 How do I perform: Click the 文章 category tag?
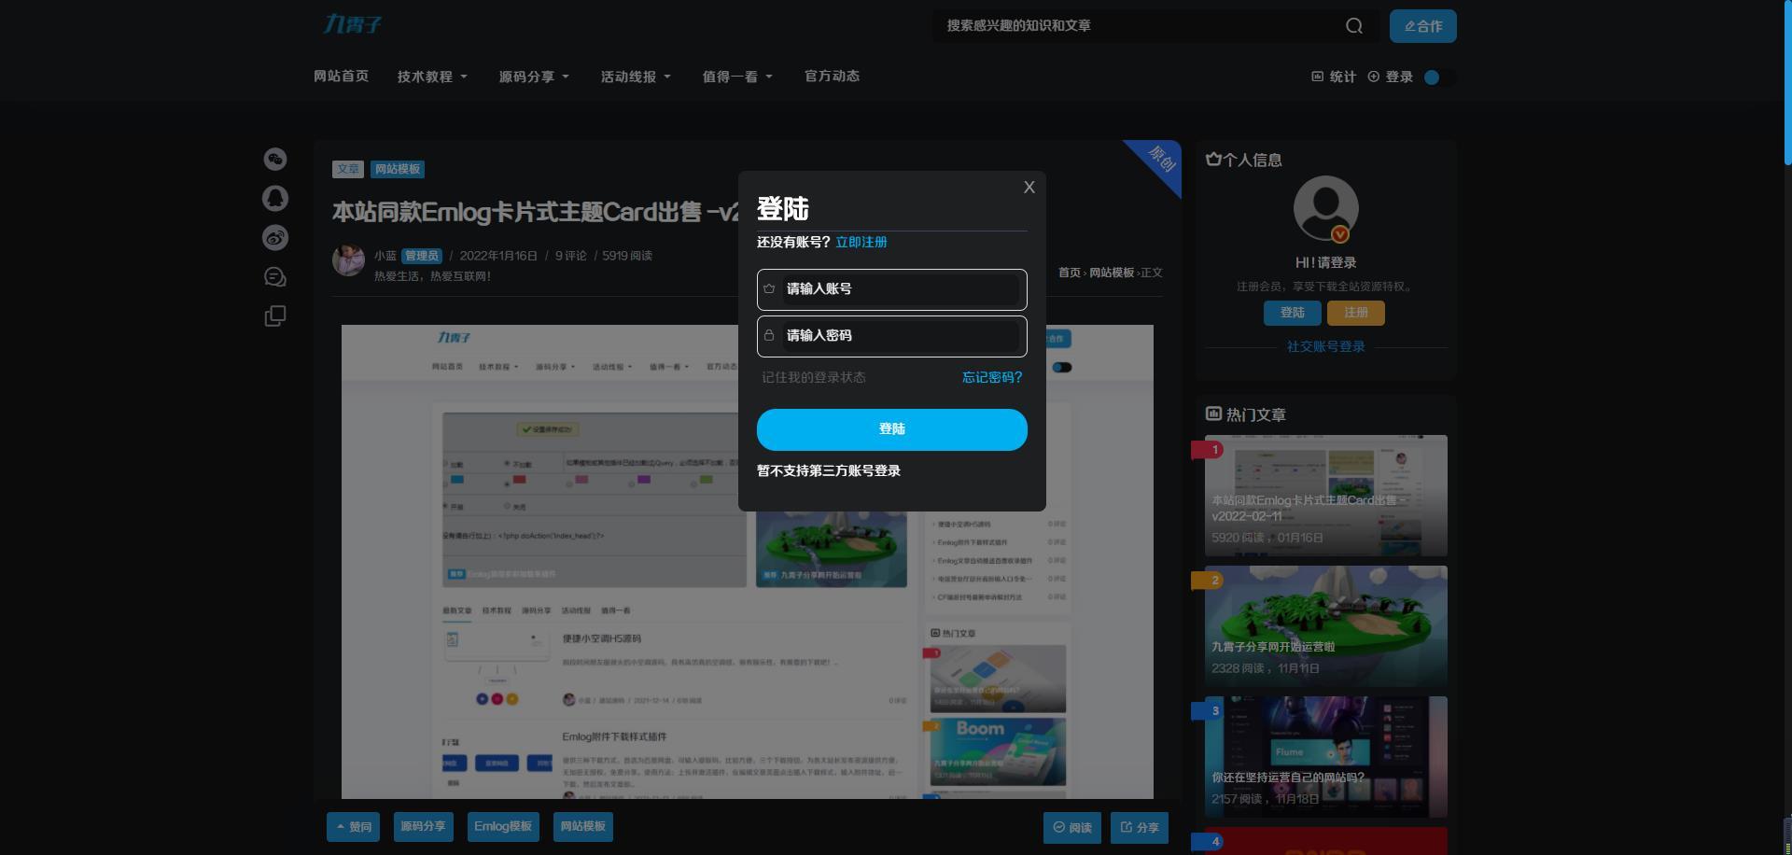tap(348, 169)
